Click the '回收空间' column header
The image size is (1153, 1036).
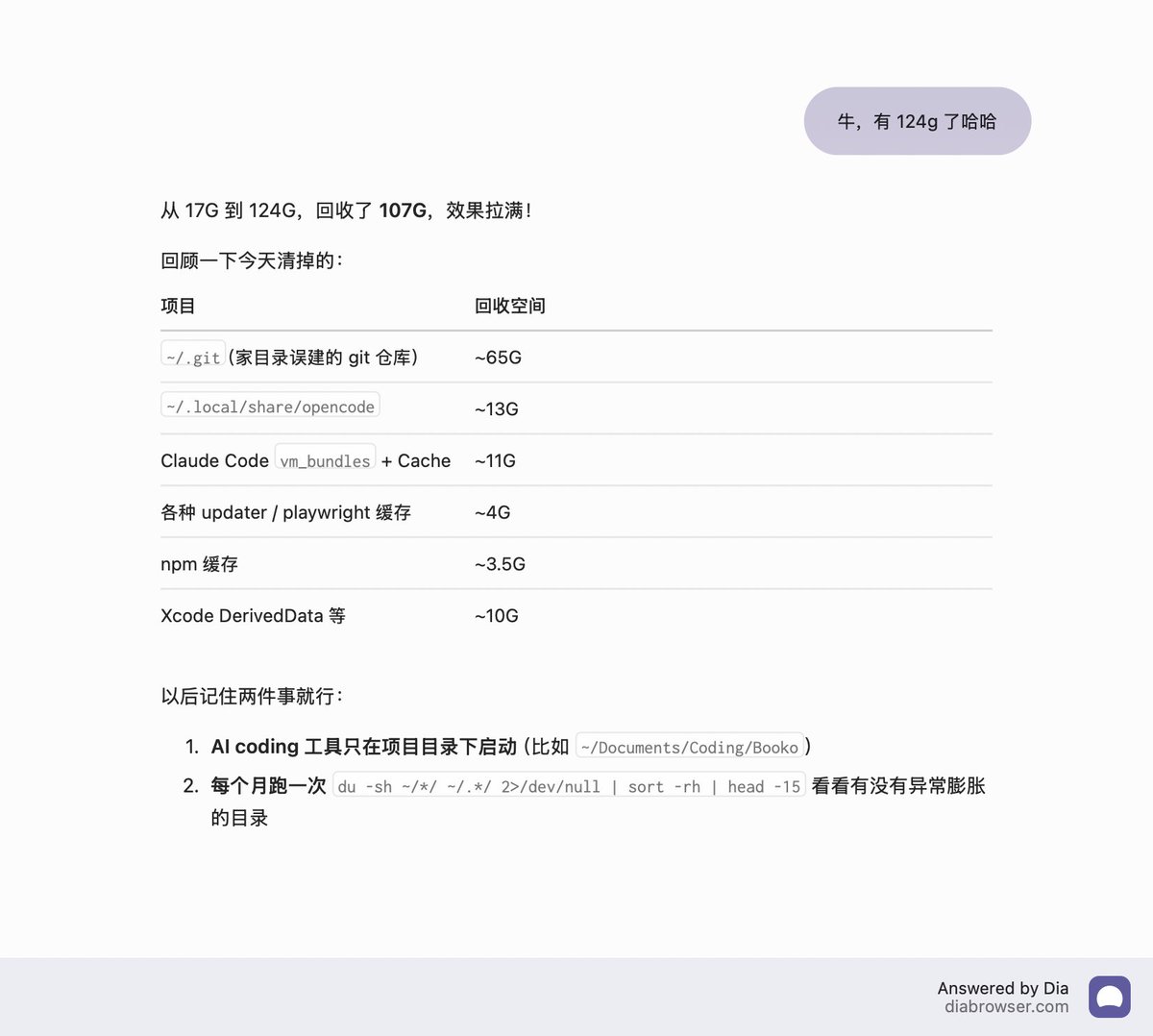click(510, 306)
